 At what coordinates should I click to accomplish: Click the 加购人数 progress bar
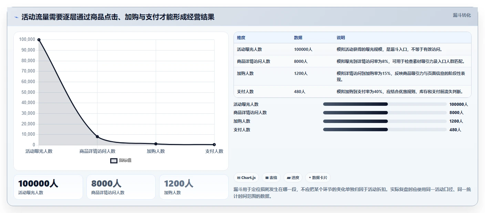tap(385, 121)
